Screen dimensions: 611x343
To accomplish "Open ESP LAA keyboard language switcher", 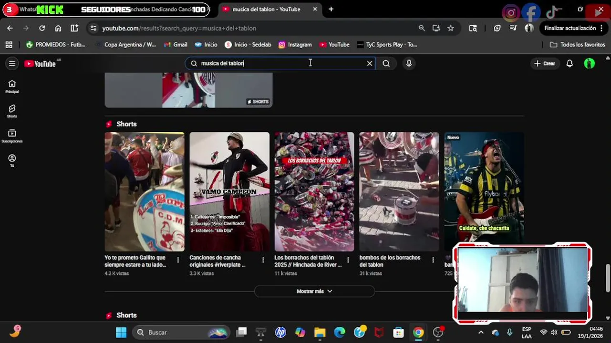I will tap(527, 332).
